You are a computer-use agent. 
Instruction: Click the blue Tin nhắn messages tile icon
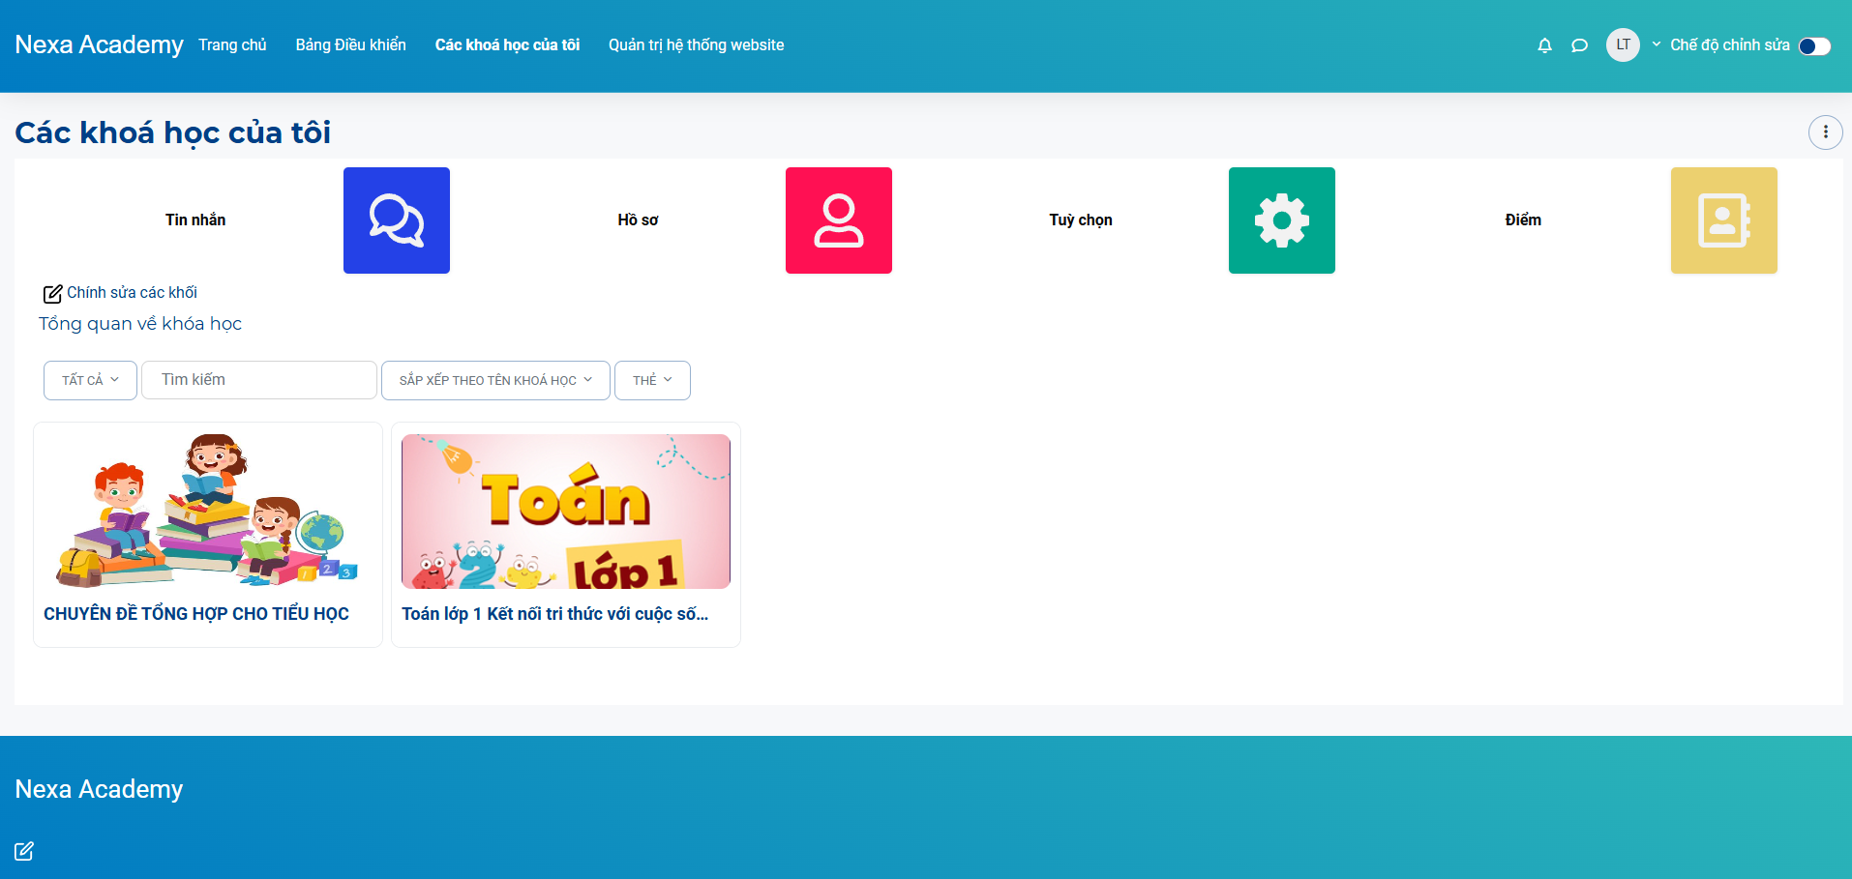tap(397, 220)
